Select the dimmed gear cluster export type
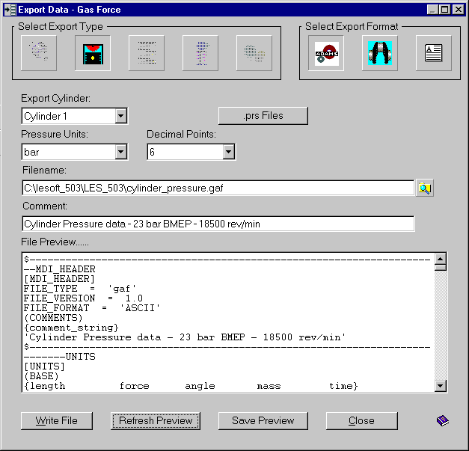469x451 pixels. point(254,53)
